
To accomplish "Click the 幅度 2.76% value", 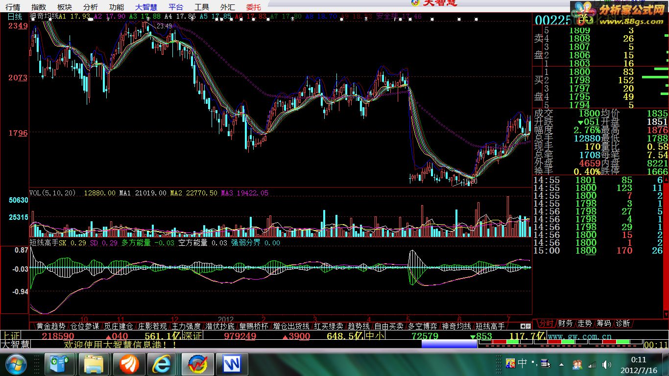I will tap(587, 130).
